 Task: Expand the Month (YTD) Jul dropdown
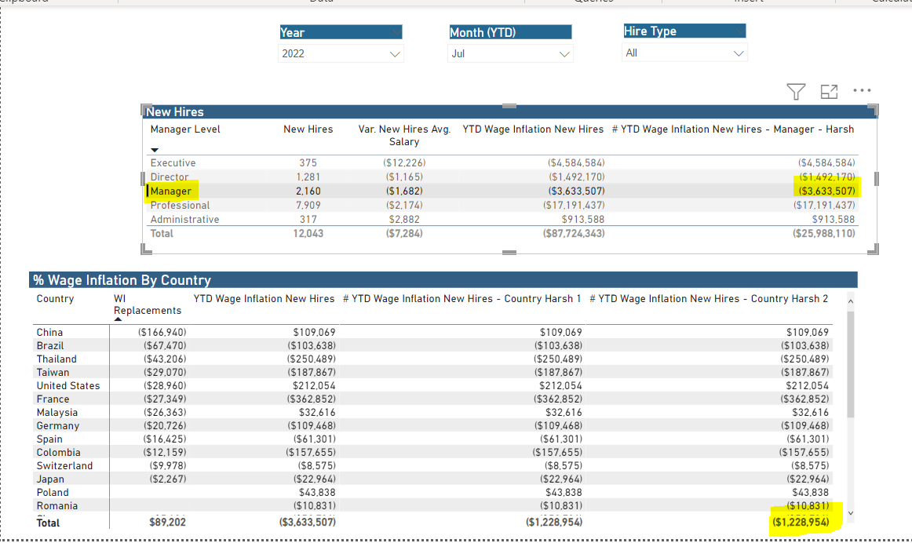pos(510,53)
